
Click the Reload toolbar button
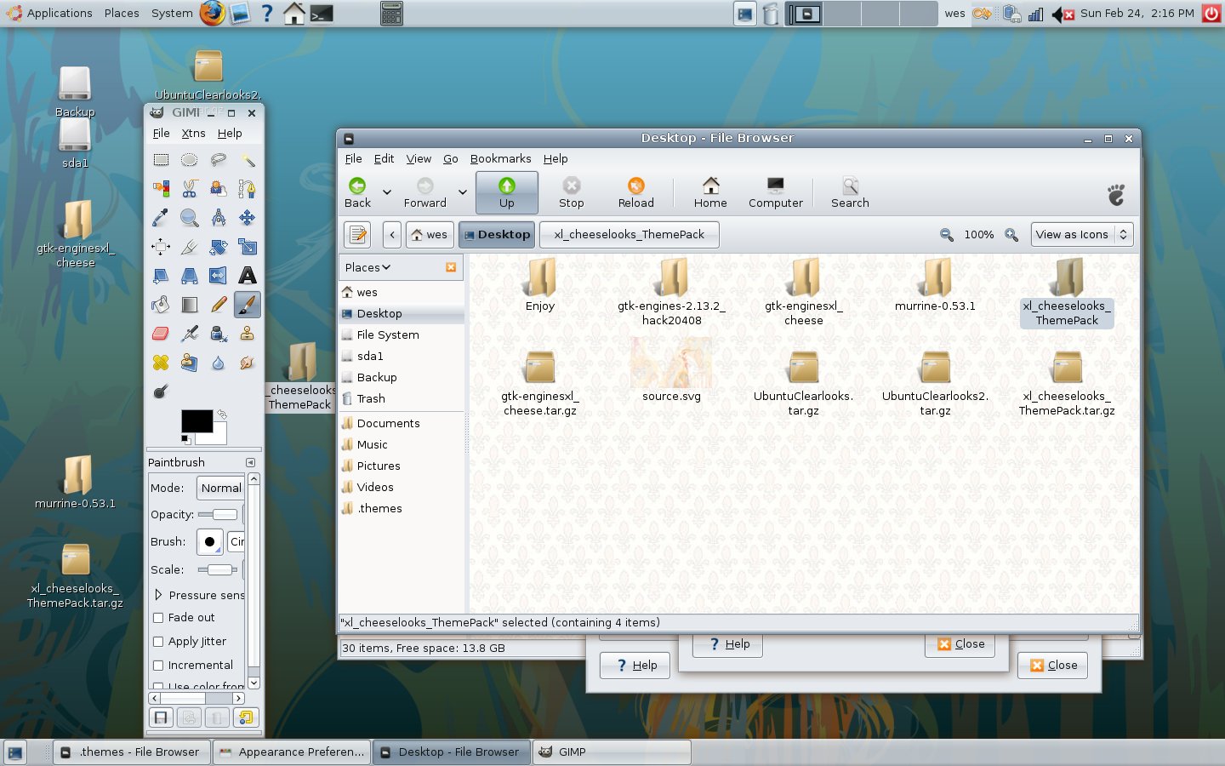pos(636,192)
